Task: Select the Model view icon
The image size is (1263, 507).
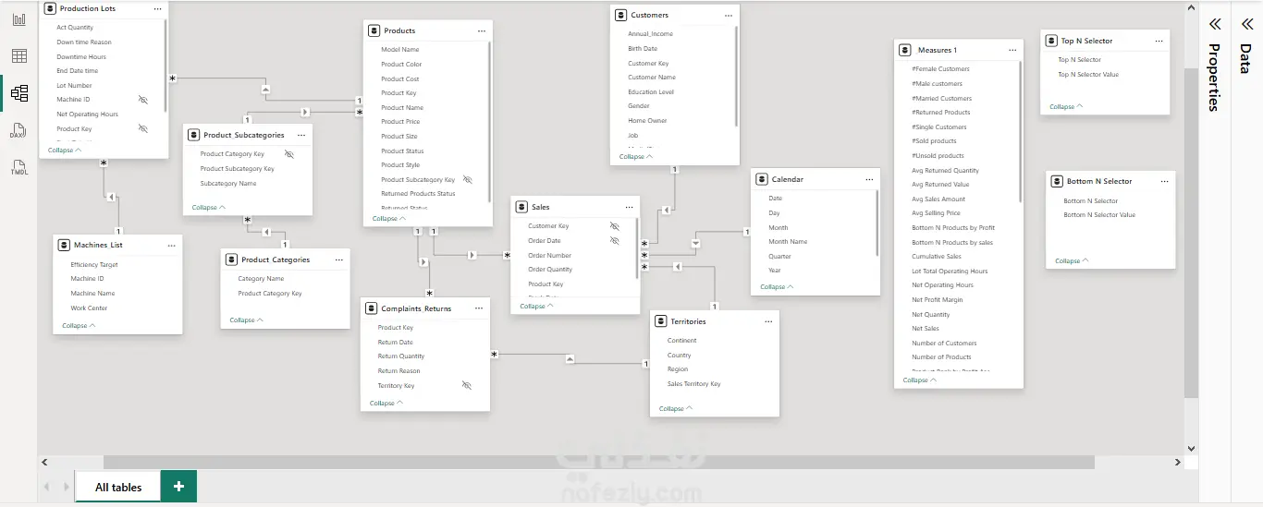Action: [18, 93]
